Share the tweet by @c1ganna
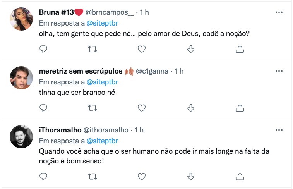 (x=240, y=107)
